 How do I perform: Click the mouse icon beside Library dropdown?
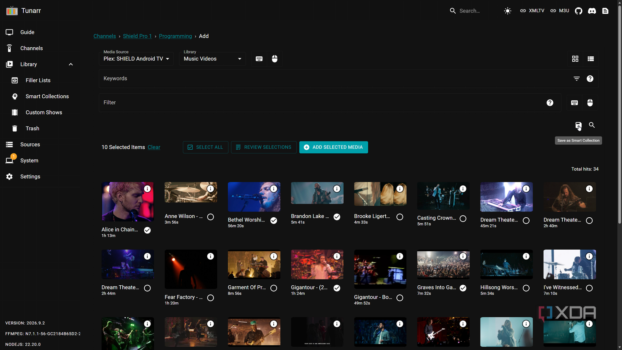pyautogui.click(x=275, y=59)
